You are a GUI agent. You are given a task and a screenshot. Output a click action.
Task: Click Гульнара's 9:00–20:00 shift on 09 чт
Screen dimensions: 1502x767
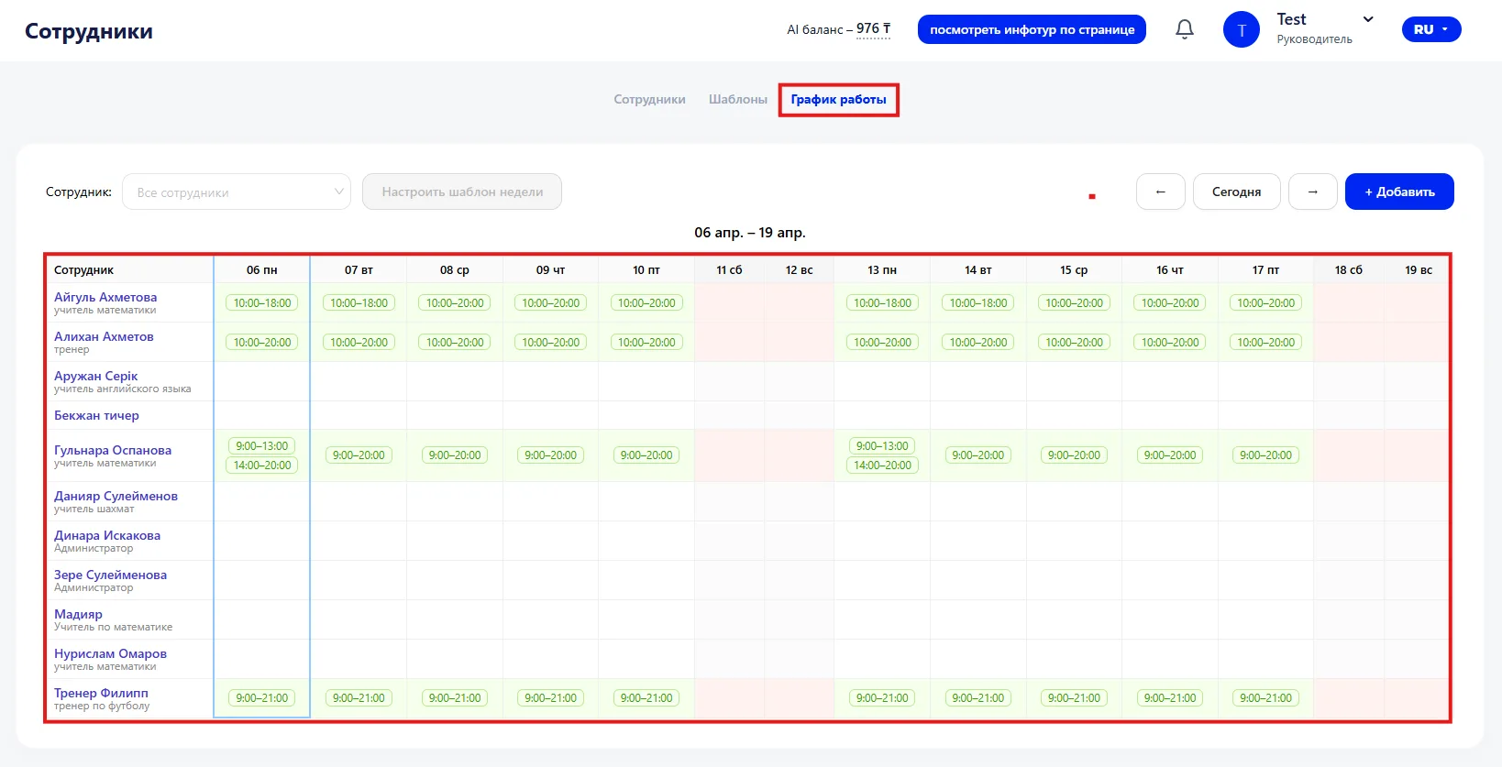point(550,455)
